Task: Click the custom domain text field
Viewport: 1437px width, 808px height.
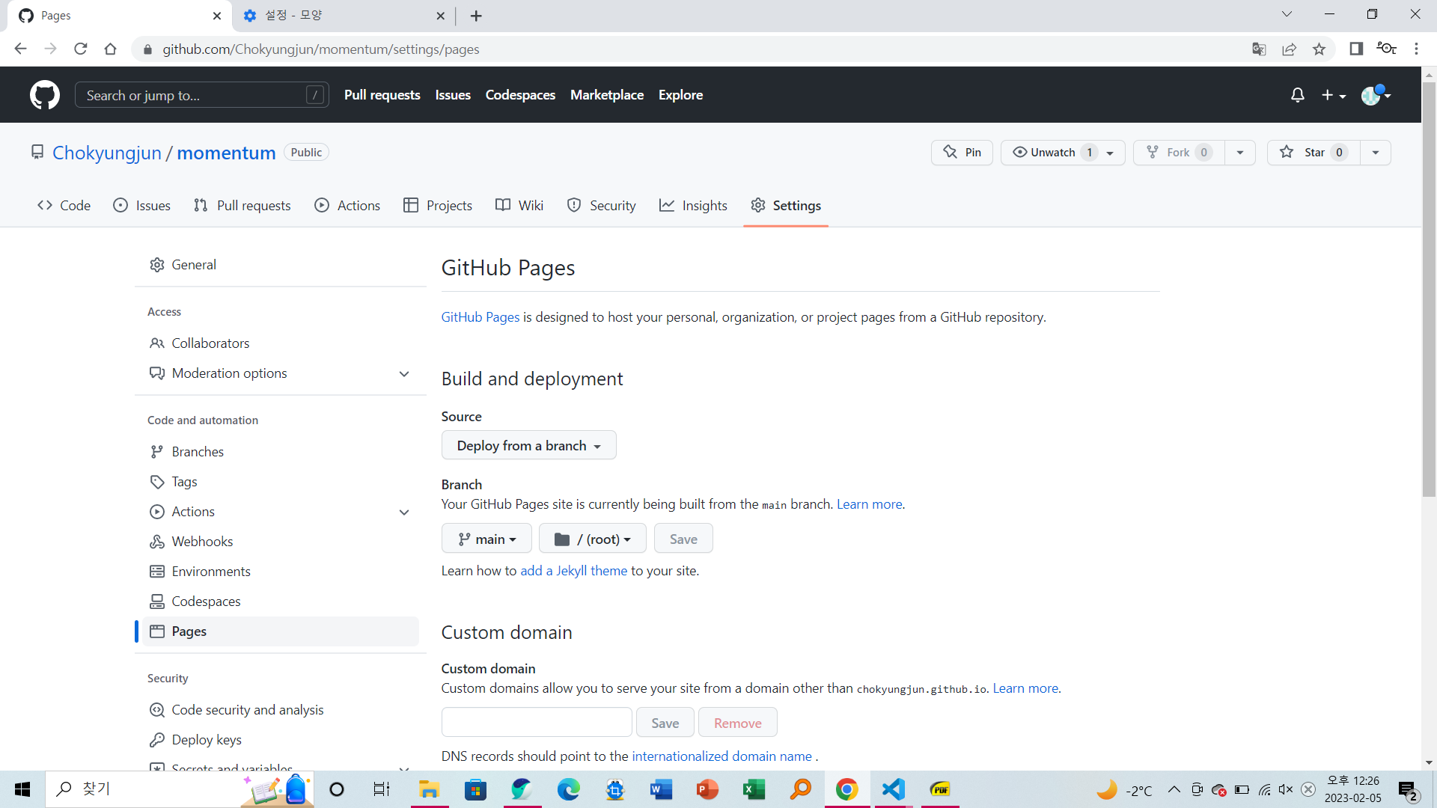Action: (537, 723)
